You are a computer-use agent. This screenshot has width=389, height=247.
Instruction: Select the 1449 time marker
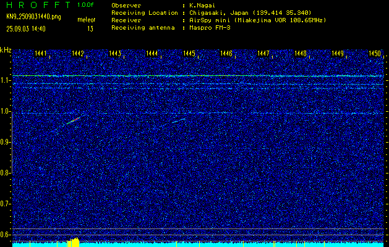338,53
